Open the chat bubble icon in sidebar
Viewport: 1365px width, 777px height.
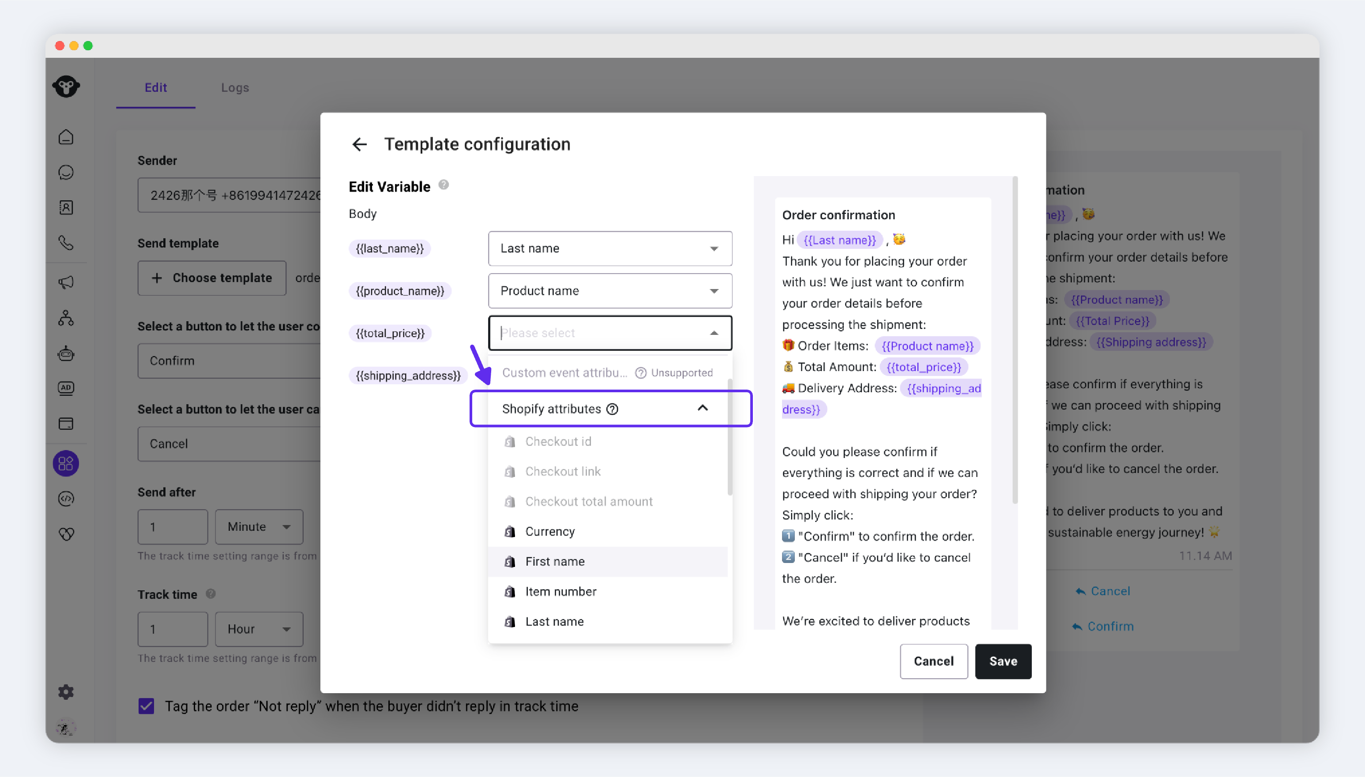point(66,173)
